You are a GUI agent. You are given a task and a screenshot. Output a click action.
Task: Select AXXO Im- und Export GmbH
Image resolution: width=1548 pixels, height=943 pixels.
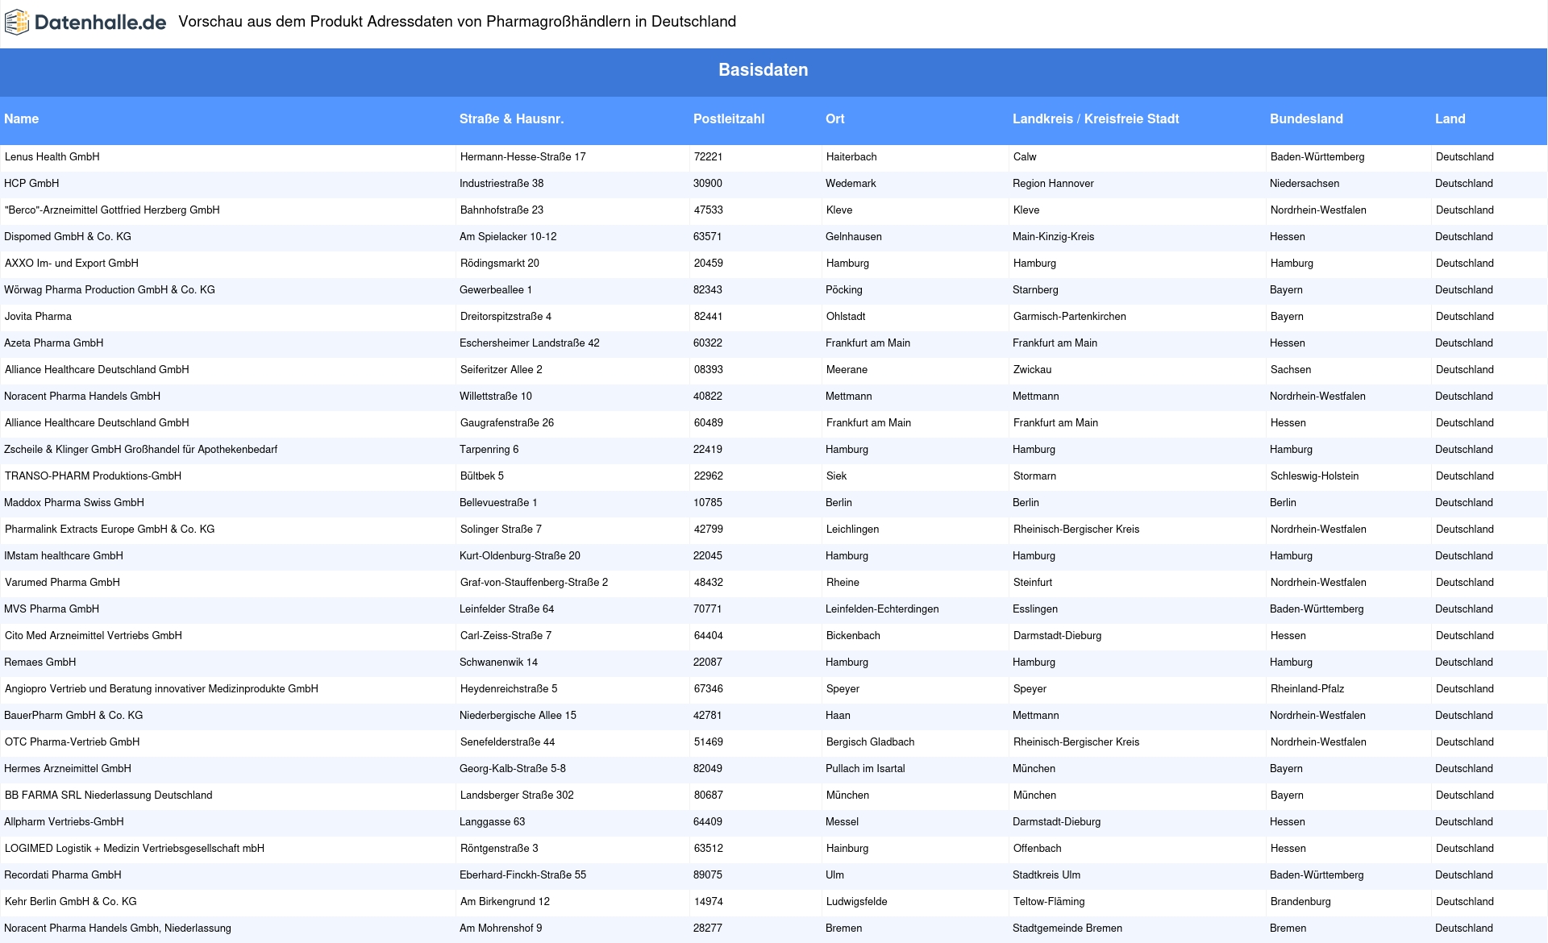coord(72,263)
